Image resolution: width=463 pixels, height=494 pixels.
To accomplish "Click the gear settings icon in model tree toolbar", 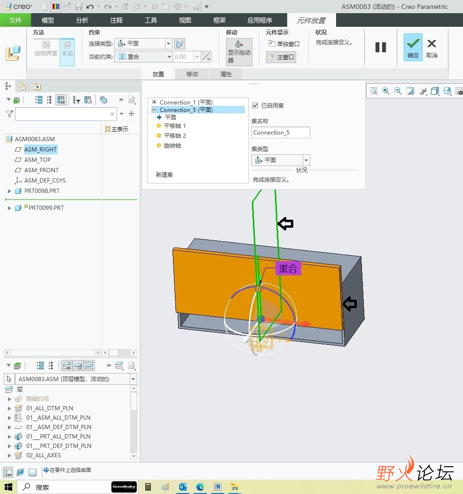I will click(103, 100).
